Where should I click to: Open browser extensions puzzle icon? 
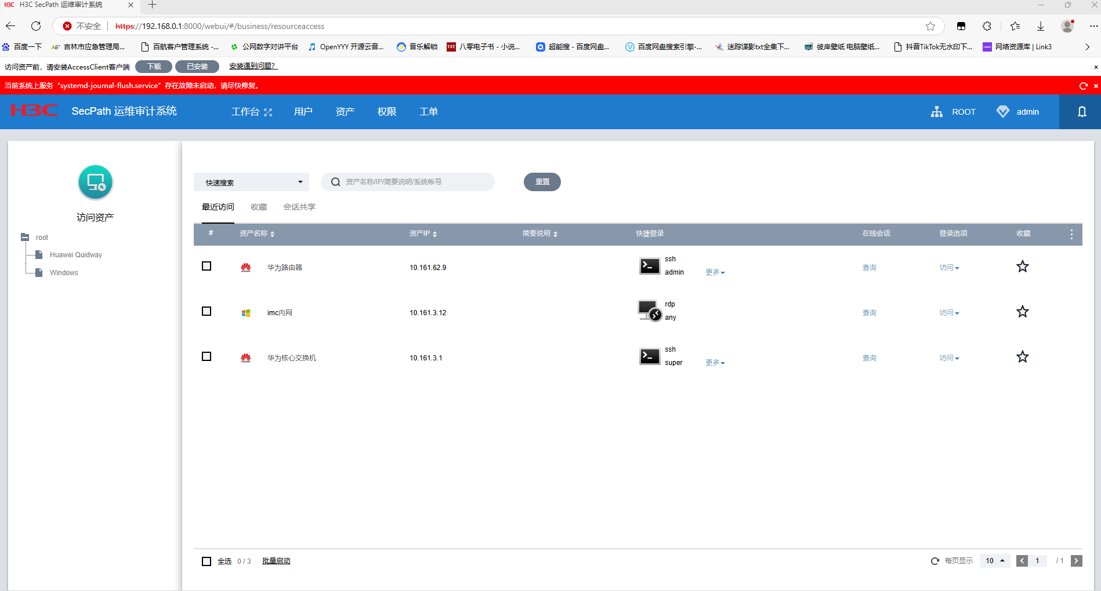coord(987,26)
